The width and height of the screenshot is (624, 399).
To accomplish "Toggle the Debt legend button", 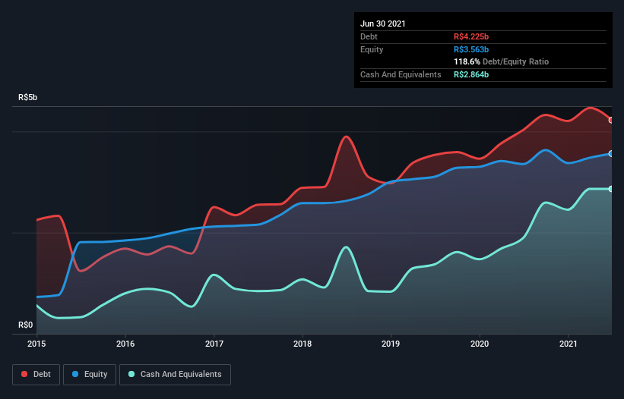I will 36,375.
